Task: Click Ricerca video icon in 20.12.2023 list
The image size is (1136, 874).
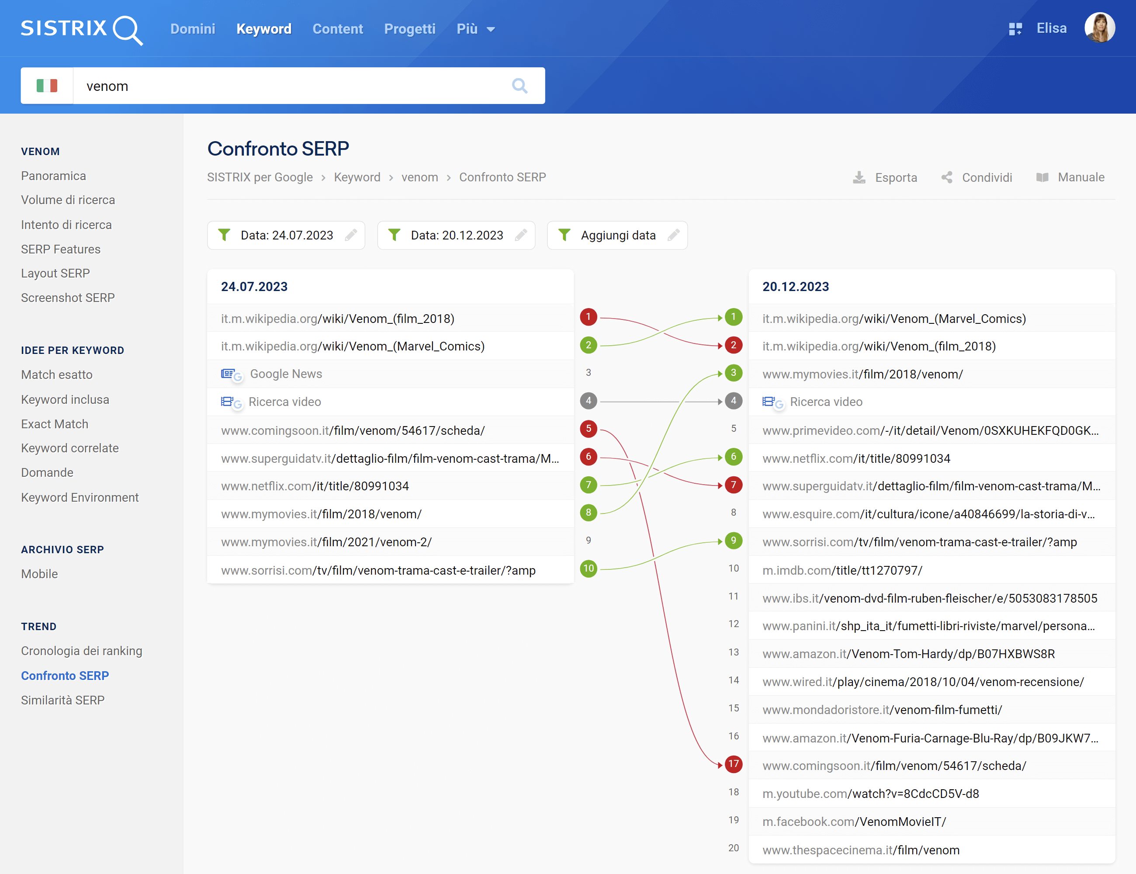Action: tap(773, 402)
